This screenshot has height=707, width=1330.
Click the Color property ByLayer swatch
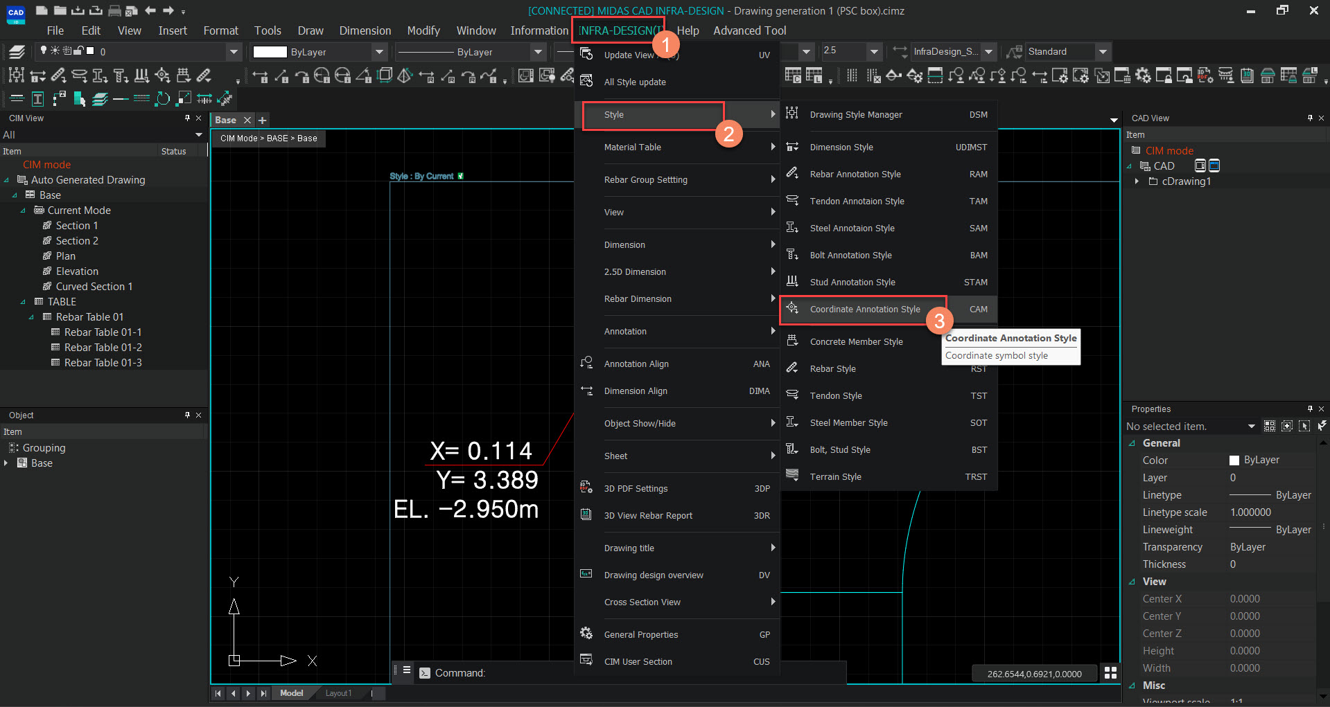click(x=1234, y=460)
